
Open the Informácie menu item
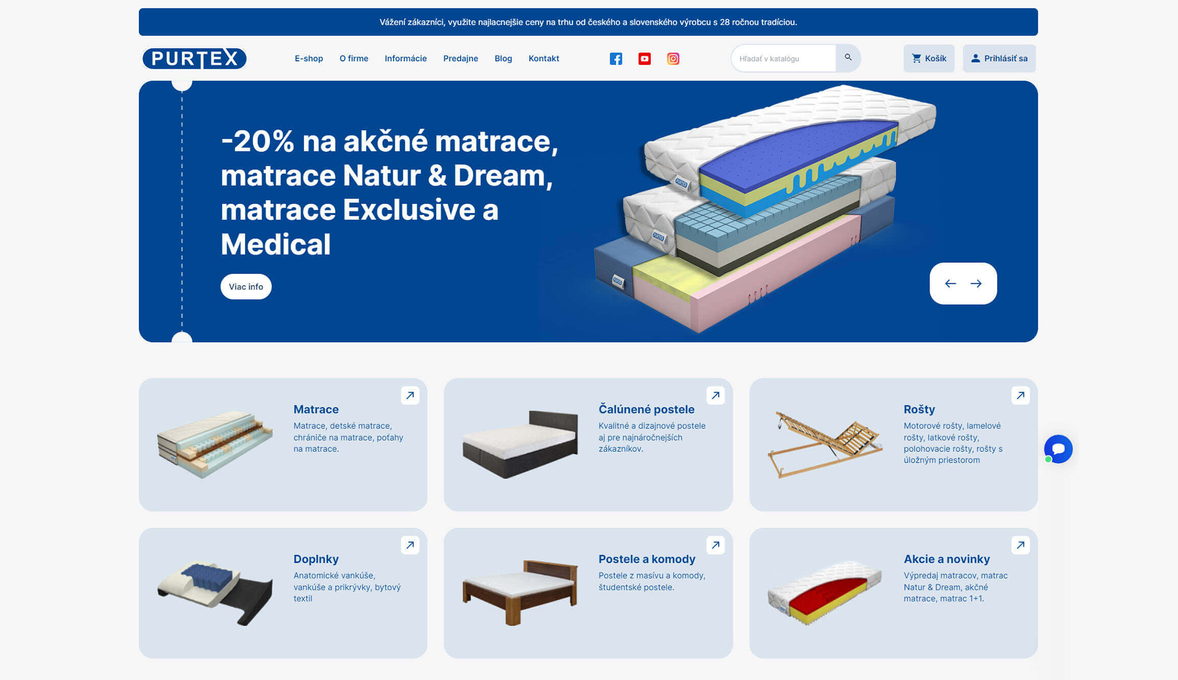click(406, 58)
